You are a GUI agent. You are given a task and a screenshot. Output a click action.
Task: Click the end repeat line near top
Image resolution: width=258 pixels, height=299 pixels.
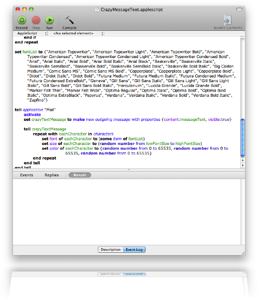[26, 42]
